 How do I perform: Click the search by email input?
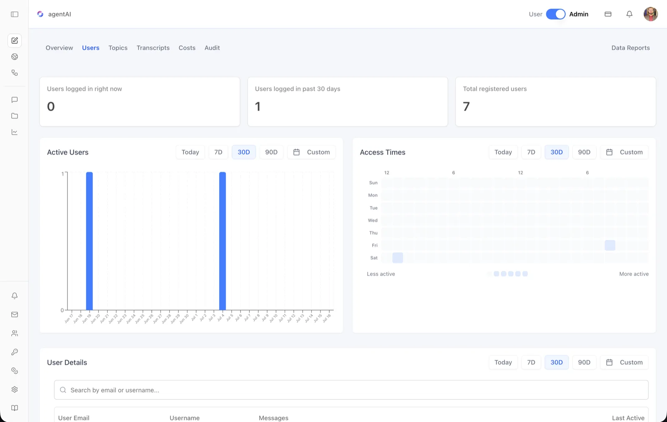pyautogui.click(x=351, y=390)
